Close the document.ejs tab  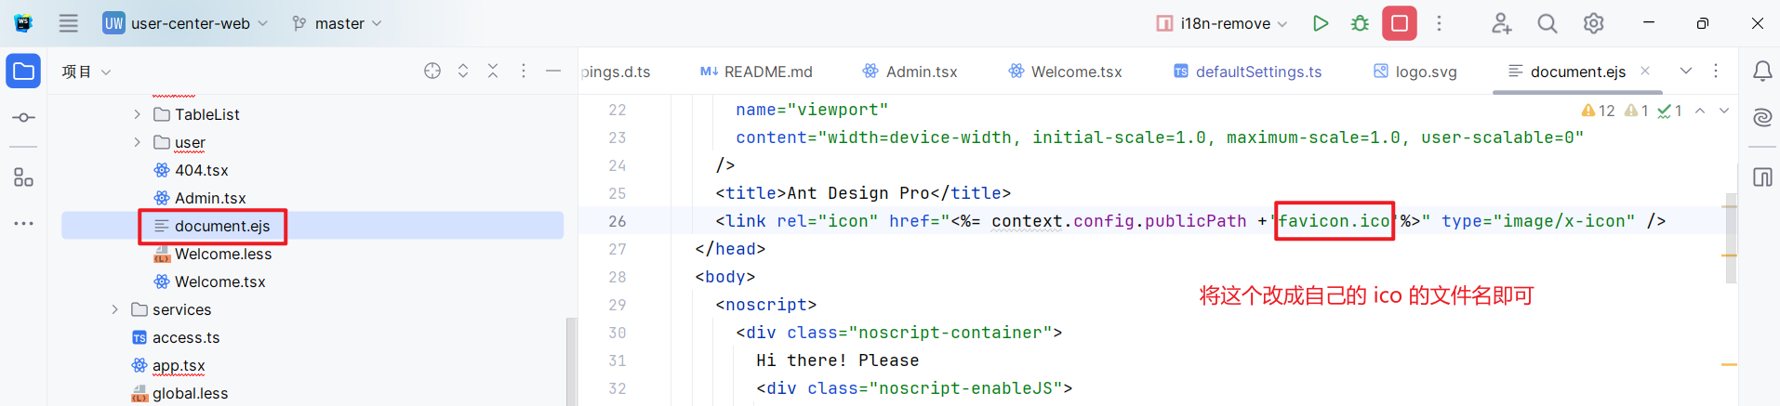[x=1645, y=71]
